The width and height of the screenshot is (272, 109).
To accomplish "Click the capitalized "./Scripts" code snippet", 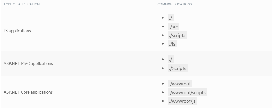I will 178,68.
